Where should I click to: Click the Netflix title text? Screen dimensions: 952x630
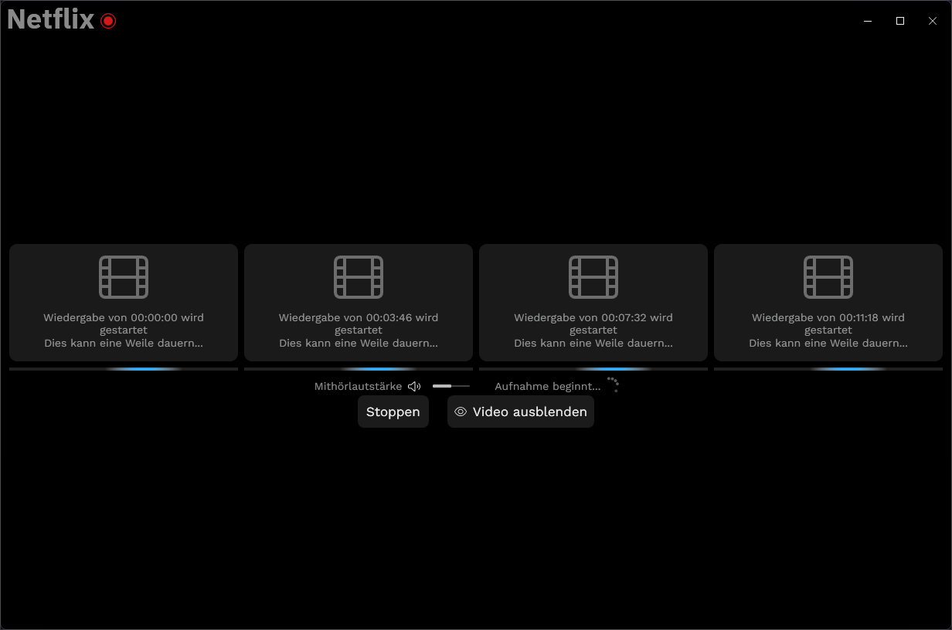(x=50, y=19)
